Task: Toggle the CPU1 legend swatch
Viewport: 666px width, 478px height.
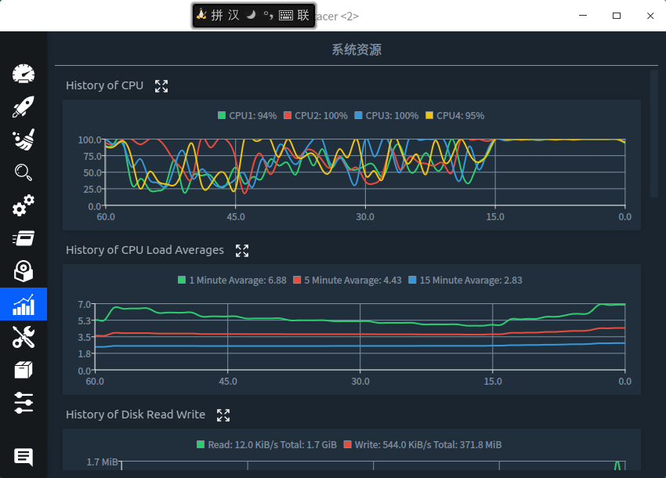Action: (x=221, y=115)
